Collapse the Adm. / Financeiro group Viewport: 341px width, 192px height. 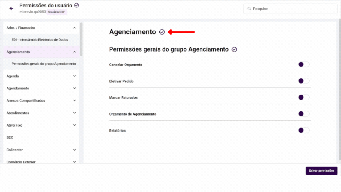(x=75, y=28)
